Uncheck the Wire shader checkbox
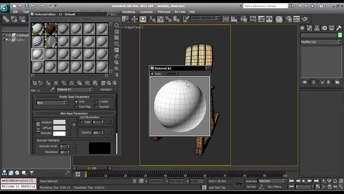Viewport: 344px width, 194px height. [76, 101]
